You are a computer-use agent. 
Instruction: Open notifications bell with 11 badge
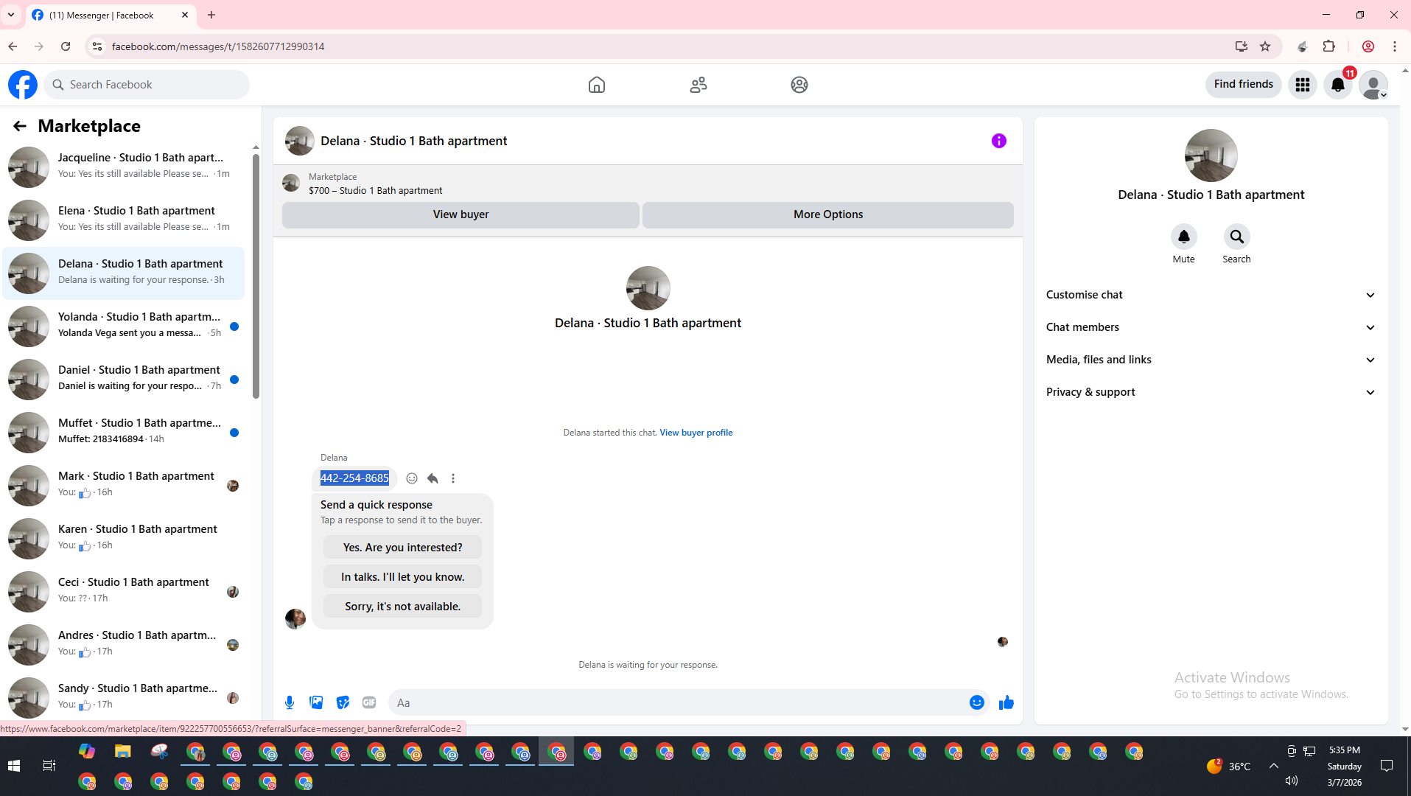(x=1338, y=85)
